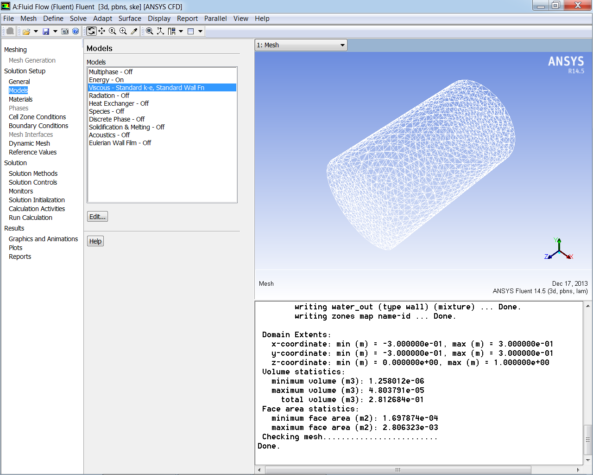Select Materials in the navigation tree
Viewport: 593px width, 475px height.
pos(20,99)
